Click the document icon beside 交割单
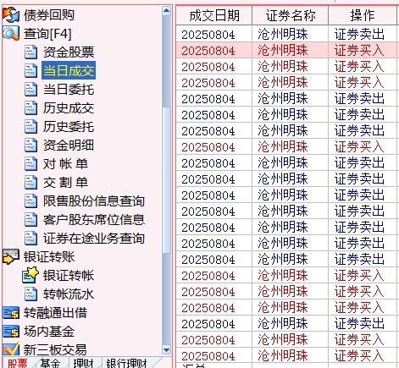The image size is (399, 368). (30, 182)
